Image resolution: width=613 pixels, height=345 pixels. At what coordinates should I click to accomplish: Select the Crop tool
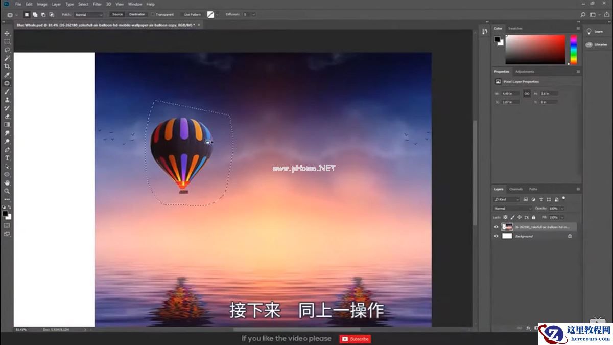[x=7, y=65]
